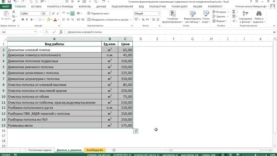The width and height of the screenshot is (277, 156).
Task: Expand the borders dropdown arrow
Action: click(x=43, y=19)
